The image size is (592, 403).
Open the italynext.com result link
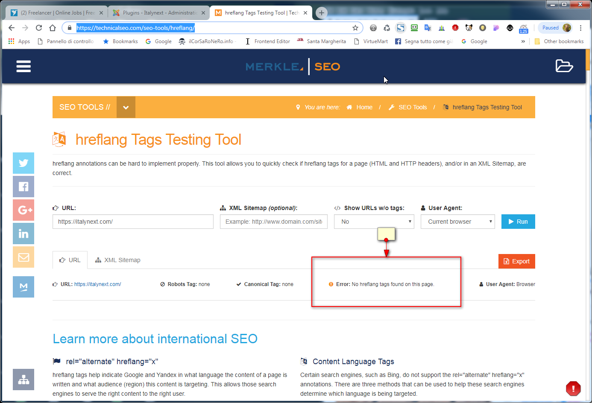tap(97, 284)
